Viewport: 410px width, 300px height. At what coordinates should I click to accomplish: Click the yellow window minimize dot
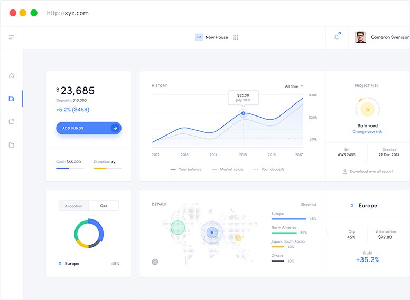coord(23,13)
